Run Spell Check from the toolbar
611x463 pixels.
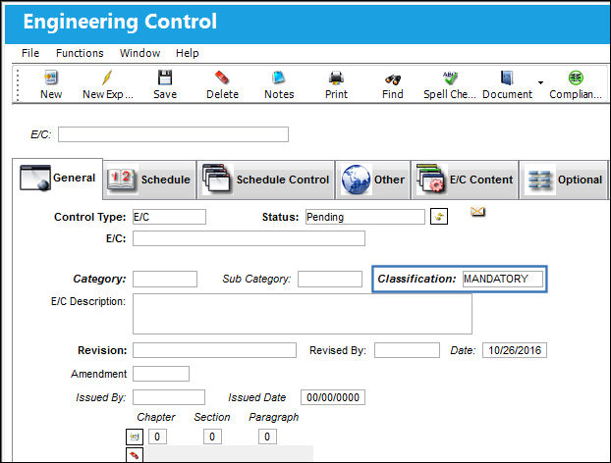coord(450,77)
